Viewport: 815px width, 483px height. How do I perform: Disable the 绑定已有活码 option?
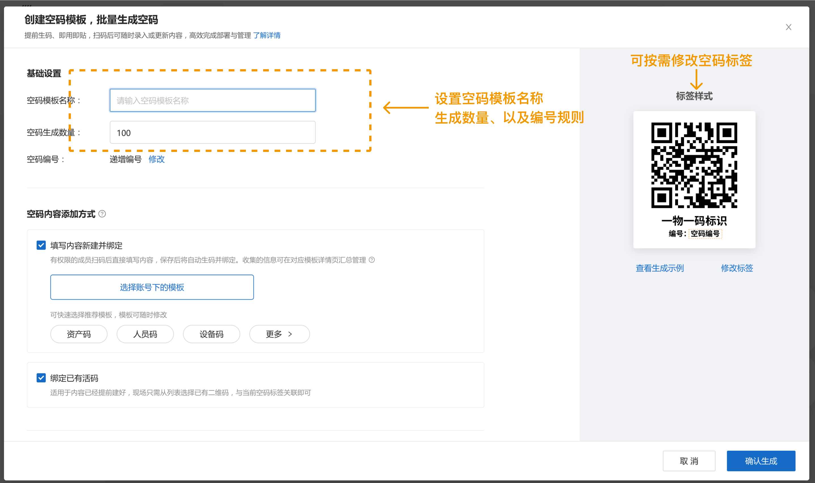click(x=41, y=378)
